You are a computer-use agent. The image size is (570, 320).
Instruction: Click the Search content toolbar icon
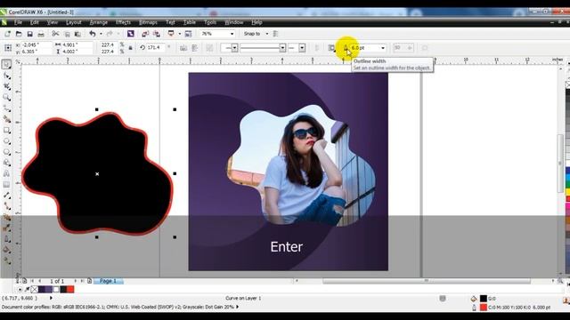click(131, 34)
